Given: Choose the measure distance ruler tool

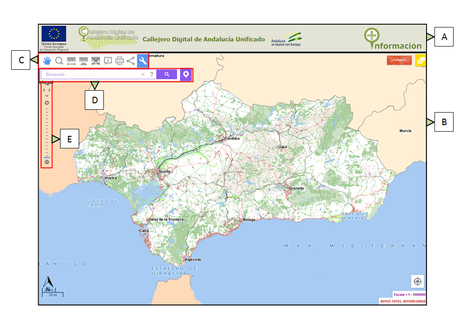Looking at the screenshot, I should coord(72,60).
